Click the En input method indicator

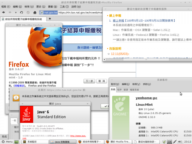(169, 142)
